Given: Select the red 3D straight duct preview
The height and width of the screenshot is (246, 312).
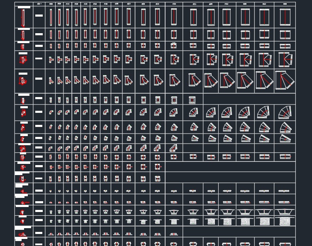Looking at the screenshot, I should [x=23, y=18].
